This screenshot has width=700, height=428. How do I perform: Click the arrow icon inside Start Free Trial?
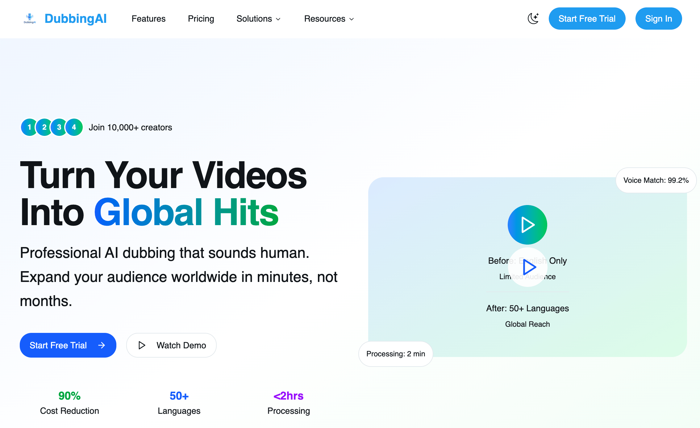pos(102,345)
